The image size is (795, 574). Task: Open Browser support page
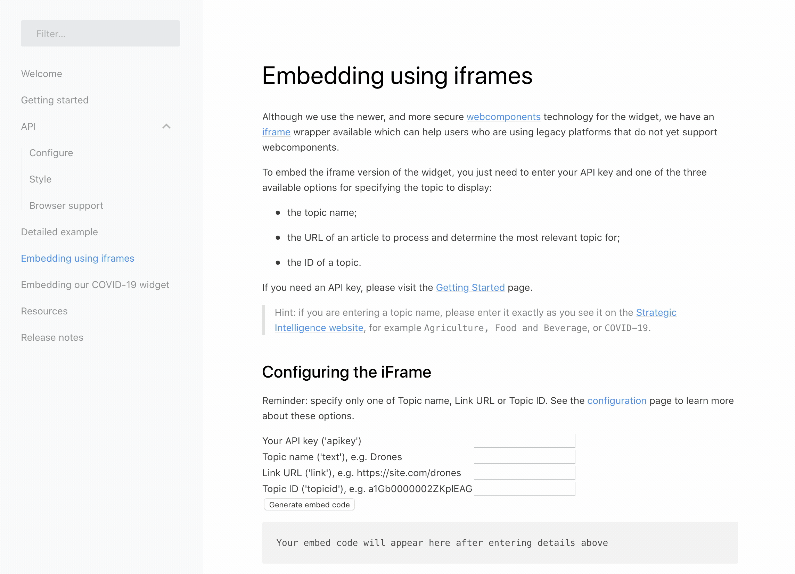click(x=66, y=205)
